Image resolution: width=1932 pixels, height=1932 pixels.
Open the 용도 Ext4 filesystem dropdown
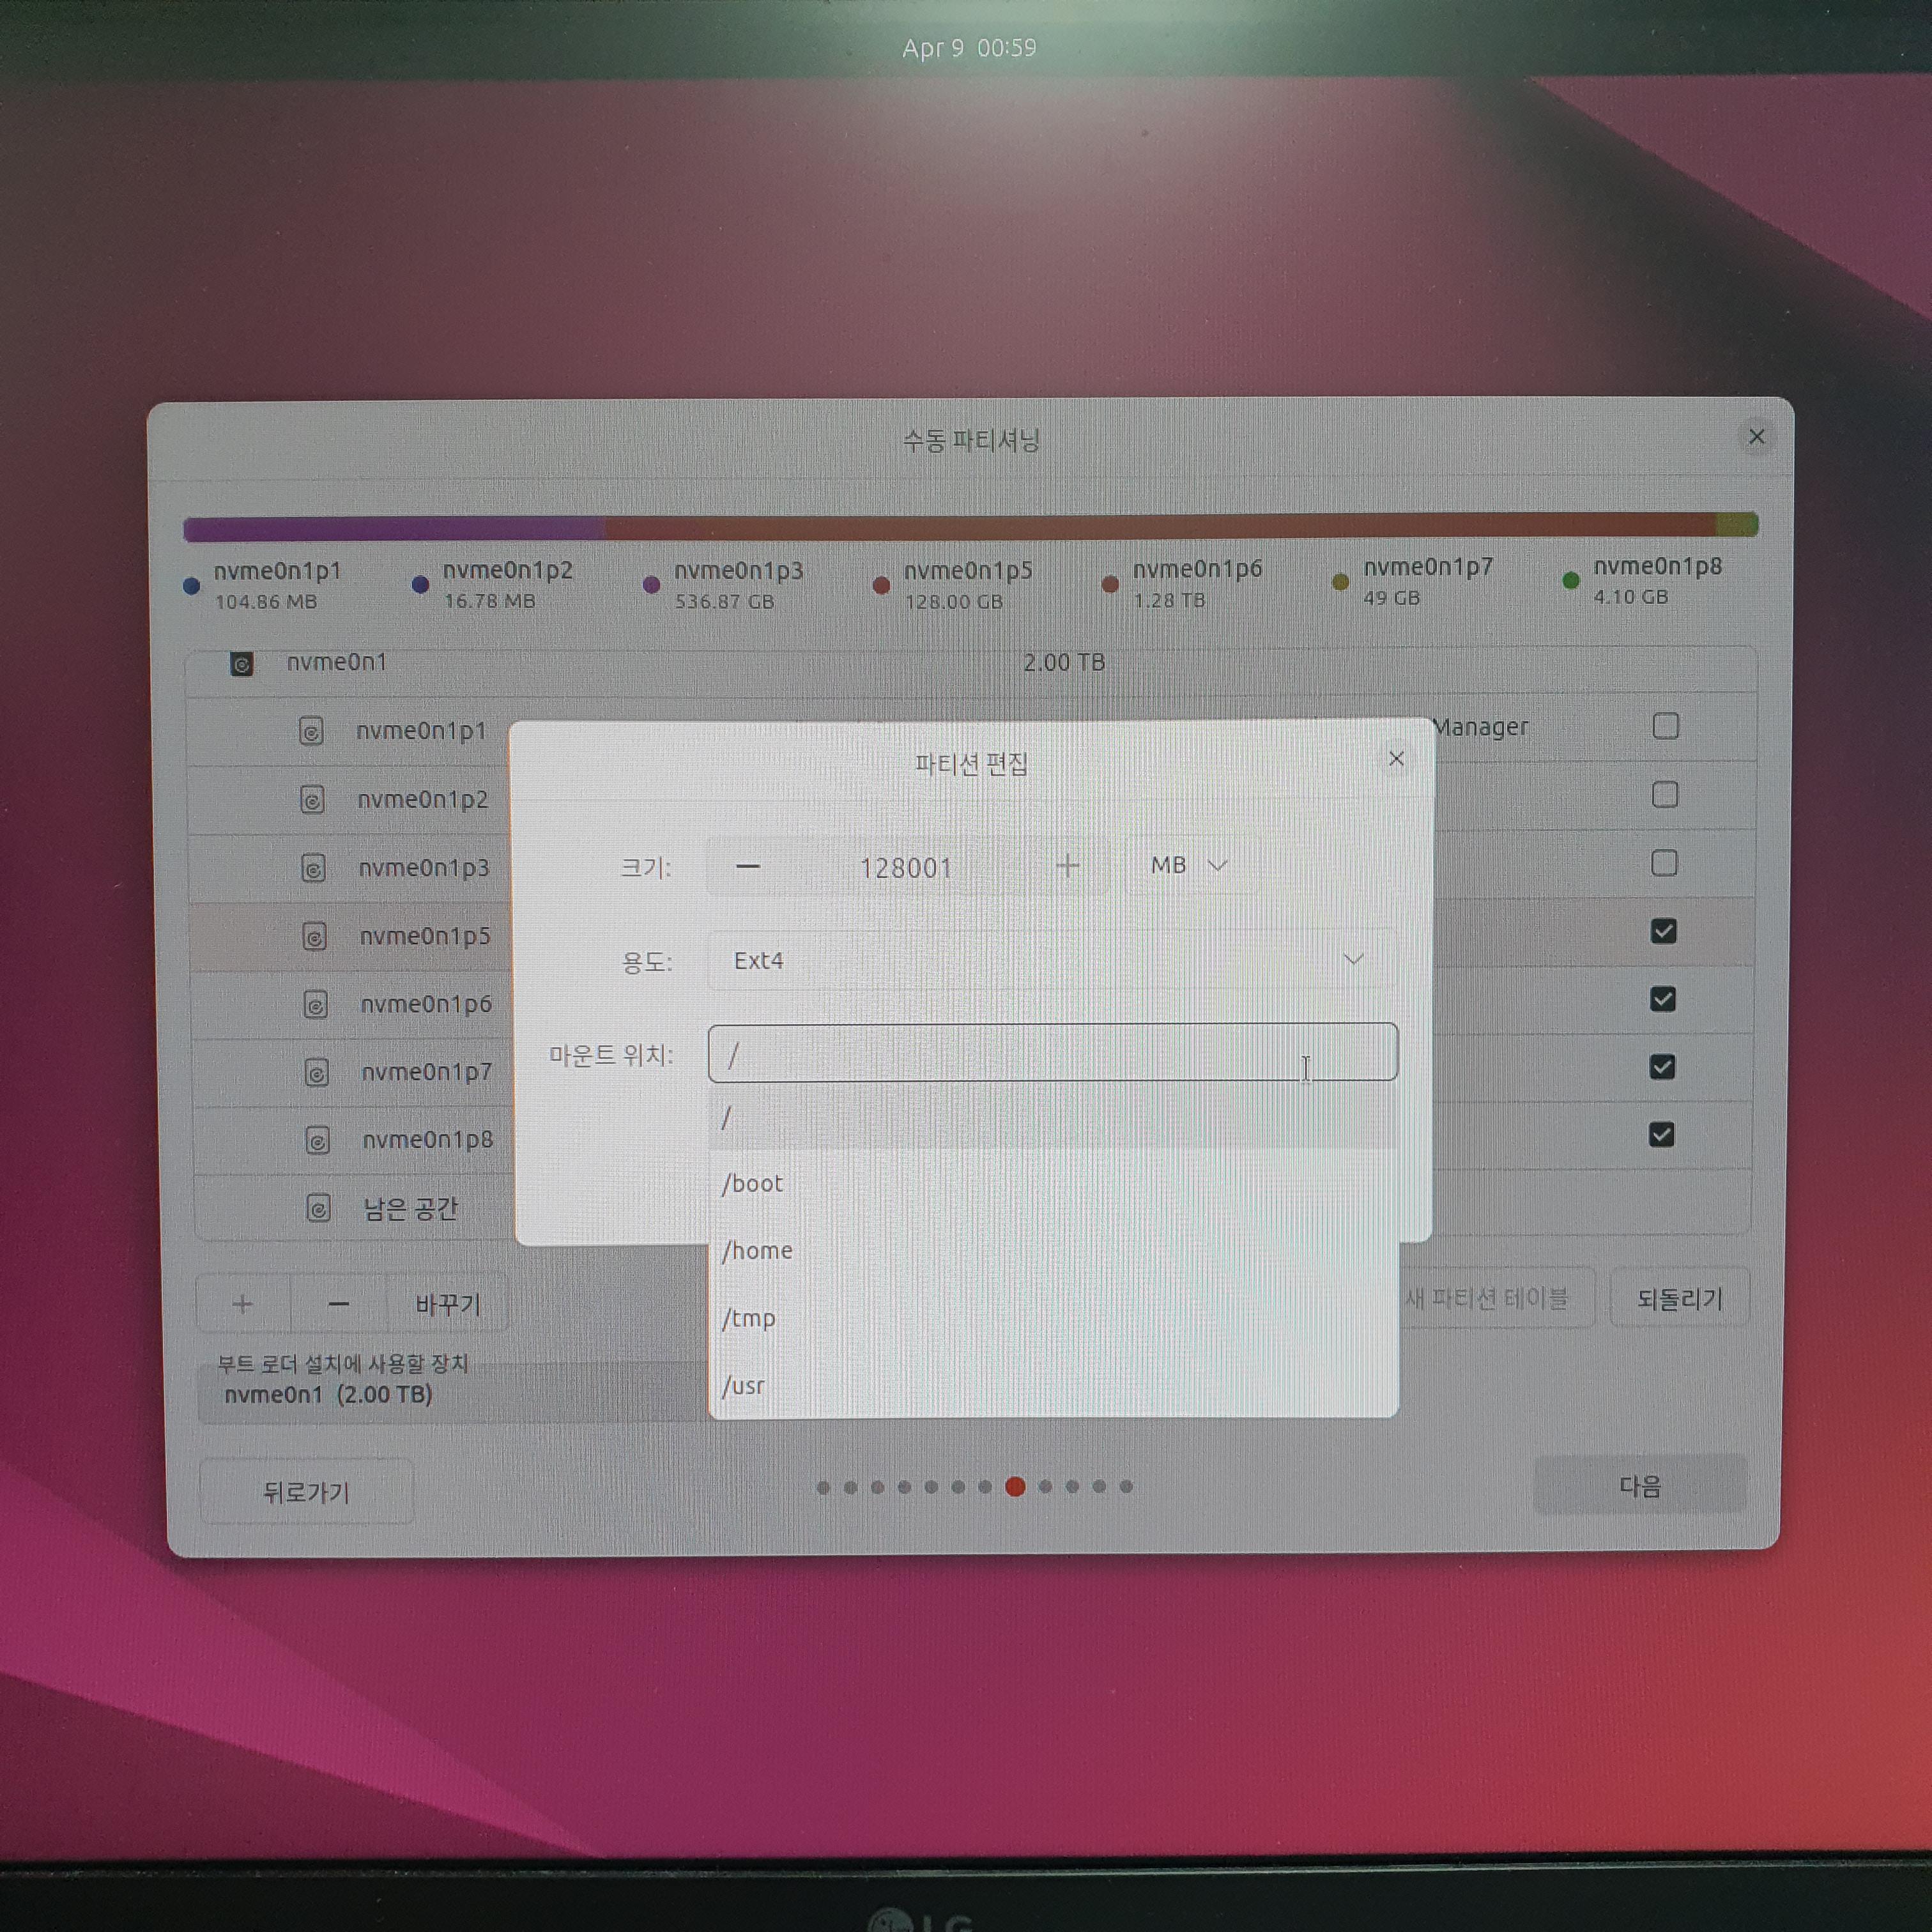[x=1052, y=960]
